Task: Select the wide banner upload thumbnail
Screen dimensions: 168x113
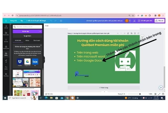Action: click(32, 74)
